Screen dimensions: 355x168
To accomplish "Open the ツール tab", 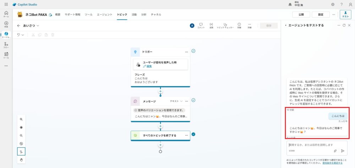I will tap(88, 15).
